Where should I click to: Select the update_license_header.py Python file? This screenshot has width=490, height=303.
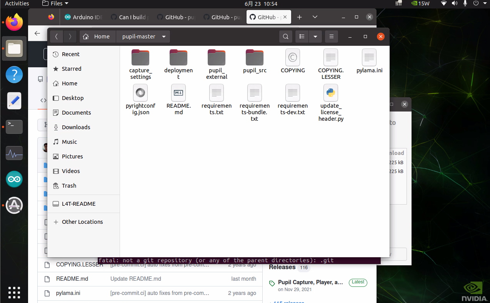pyautogui.click(x=331, y=103)
